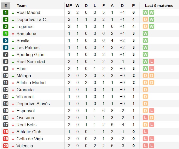Image resolution: width=179 pixels, height=149 pixels.
Task: Open the Deportivo La C… team link
Action: pos(33,19)
